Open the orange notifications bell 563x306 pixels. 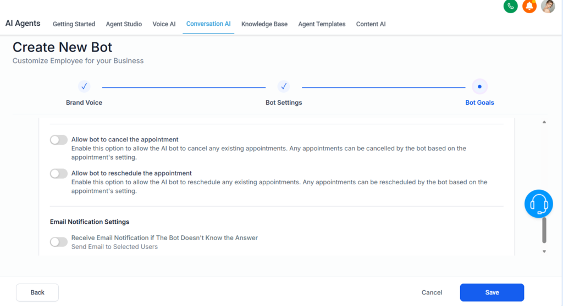point(529,6)
